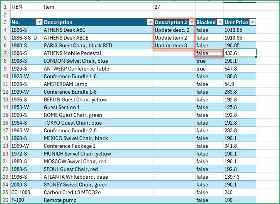Open the Description column filter dropdown
The image size is (280, 204).
point(150,22)
